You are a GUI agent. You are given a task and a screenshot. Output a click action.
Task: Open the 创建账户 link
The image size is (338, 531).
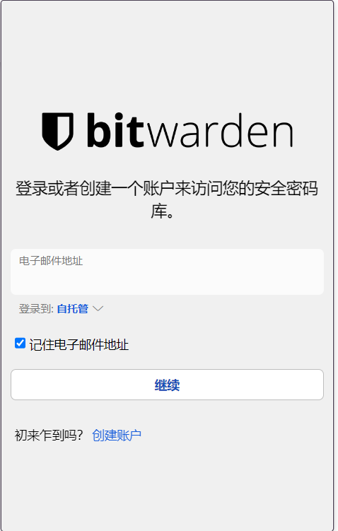tap(117, 435)
